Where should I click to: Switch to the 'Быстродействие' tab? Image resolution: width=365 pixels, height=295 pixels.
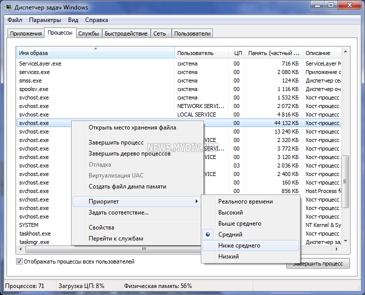(126, 33)
